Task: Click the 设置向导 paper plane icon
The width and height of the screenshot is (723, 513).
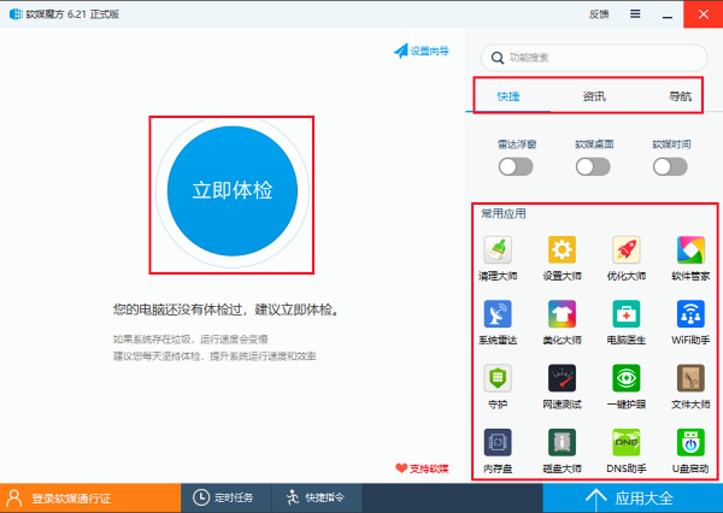Action: [401, 51]
